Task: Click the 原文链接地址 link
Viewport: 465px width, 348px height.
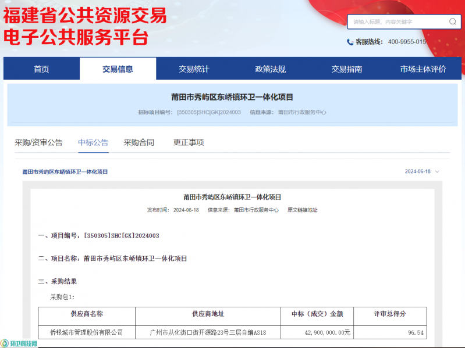Action: [x=302, y=210]
